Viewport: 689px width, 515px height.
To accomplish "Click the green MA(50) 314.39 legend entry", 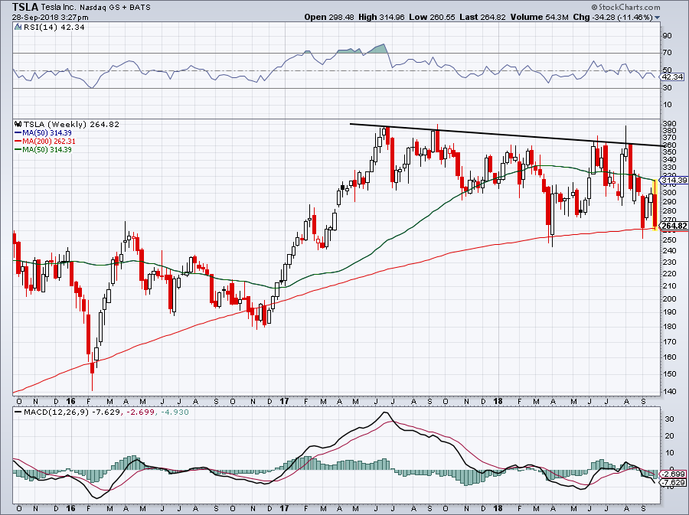I will point(43,149).
